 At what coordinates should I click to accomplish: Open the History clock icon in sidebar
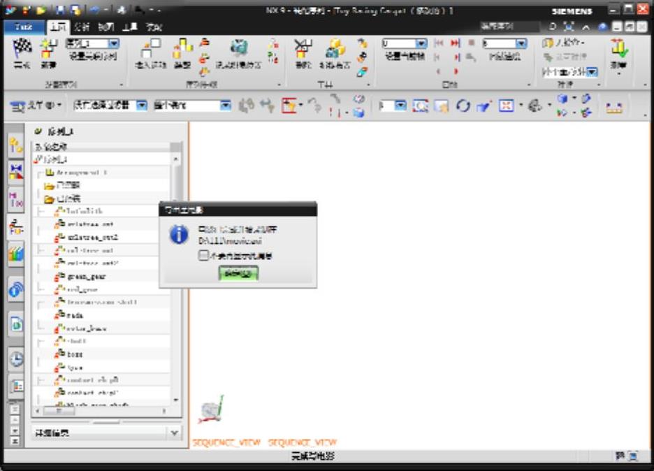16,359
